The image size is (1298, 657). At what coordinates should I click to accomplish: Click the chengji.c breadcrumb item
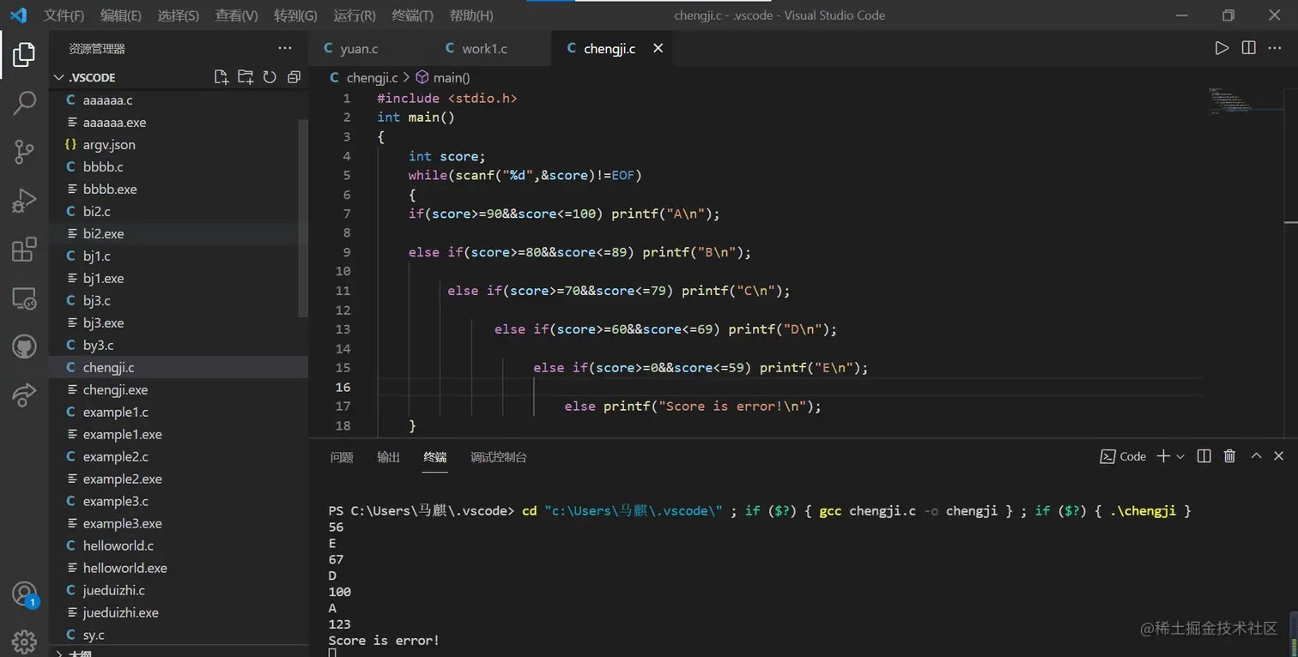tap(364, 77)
